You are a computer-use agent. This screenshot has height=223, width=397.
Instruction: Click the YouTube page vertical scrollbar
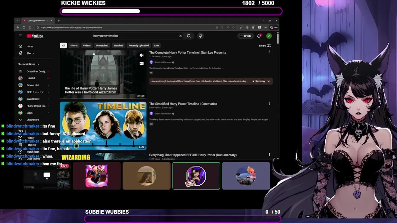[278, 39]
